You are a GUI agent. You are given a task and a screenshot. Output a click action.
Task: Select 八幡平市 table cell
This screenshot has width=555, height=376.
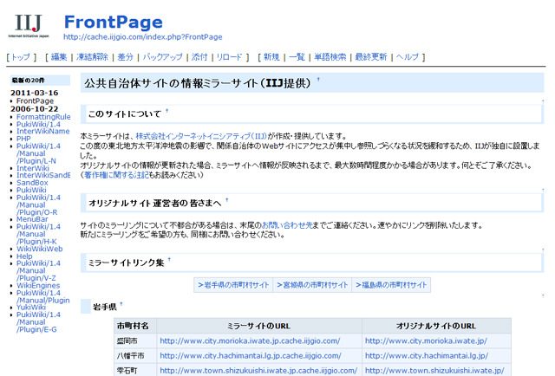pyautogui.click(x=135, y=356)
